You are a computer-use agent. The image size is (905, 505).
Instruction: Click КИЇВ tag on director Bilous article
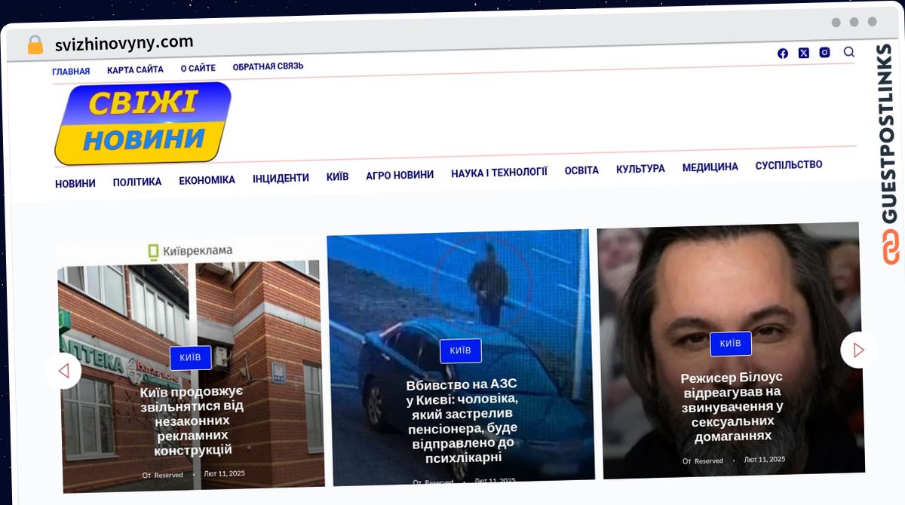coord(730,344)
